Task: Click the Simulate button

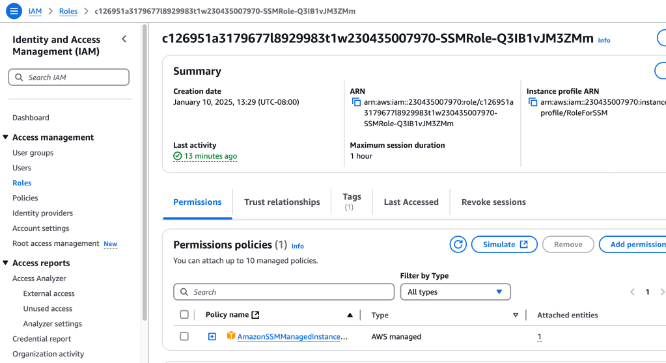Action: pos(505,245)
